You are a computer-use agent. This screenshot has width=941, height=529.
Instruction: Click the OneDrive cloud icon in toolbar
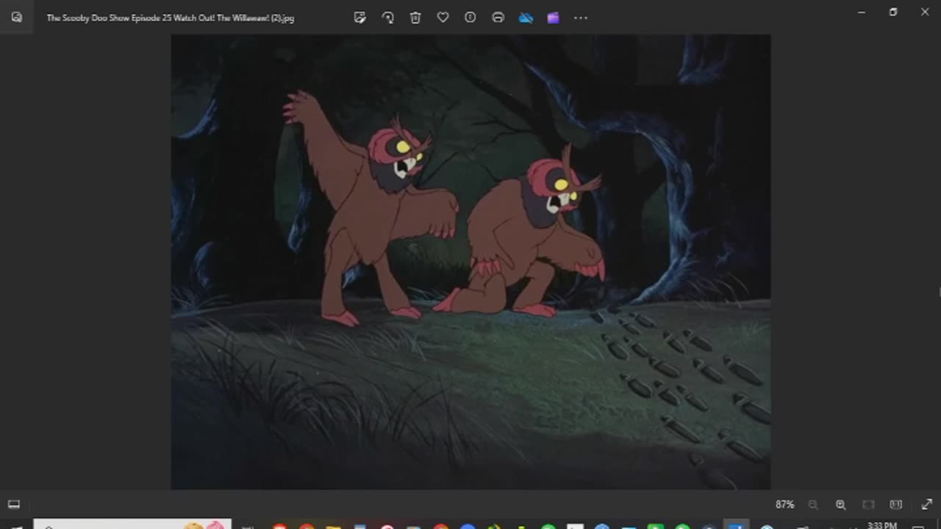[x=526, y=18]
